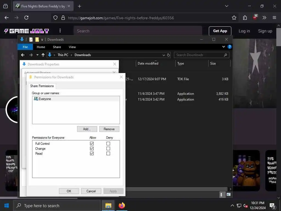Bookmark this page with star icon
This screenshot has width=281, height=211.
coord(234,18)
